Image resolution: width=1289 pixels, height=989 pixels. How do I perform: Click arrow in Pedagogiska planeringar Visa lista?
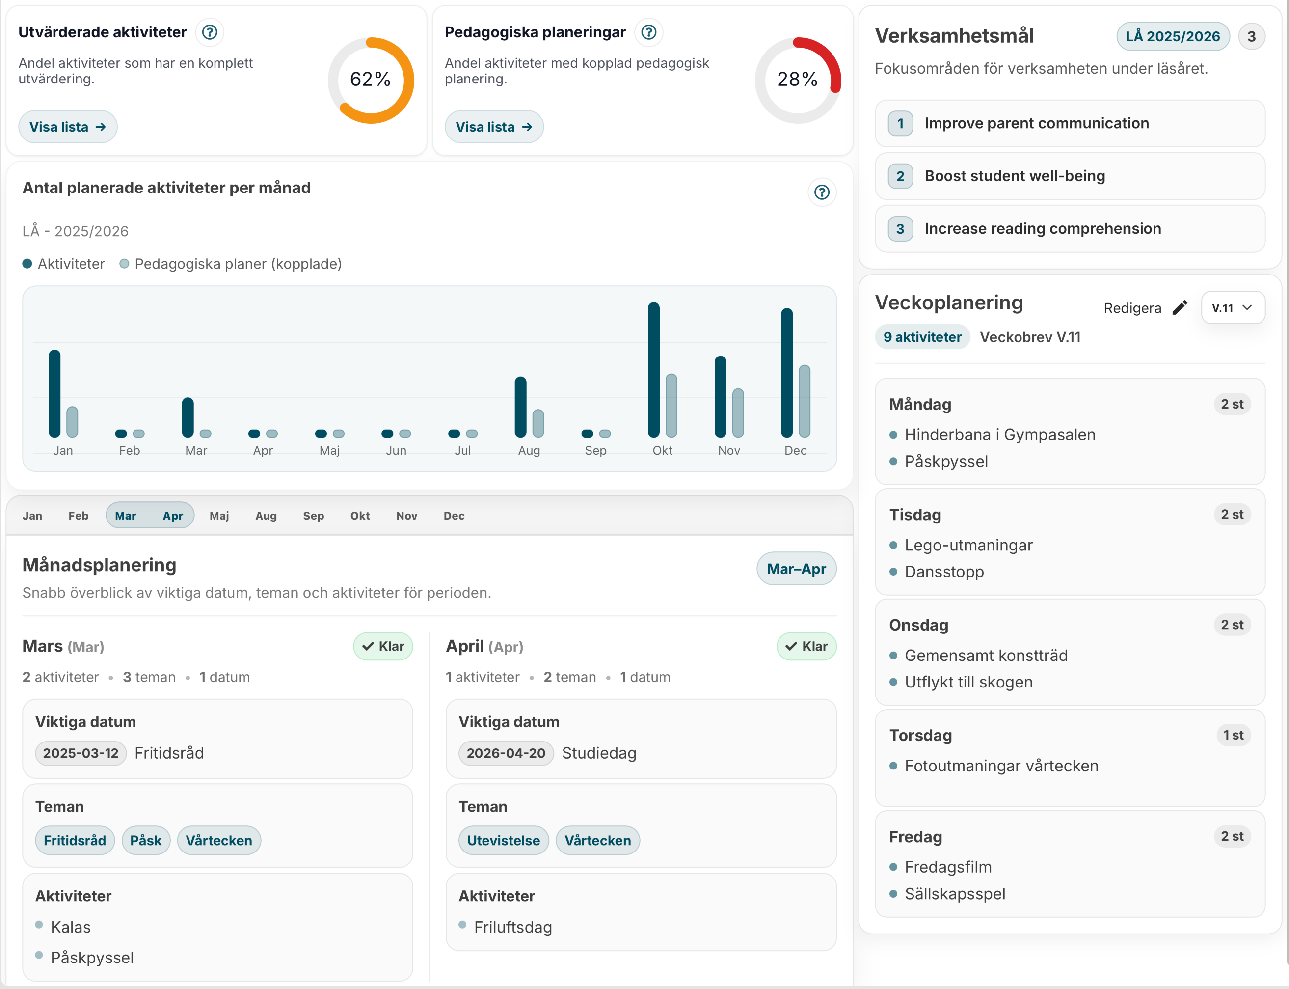[x=527, y=127]
